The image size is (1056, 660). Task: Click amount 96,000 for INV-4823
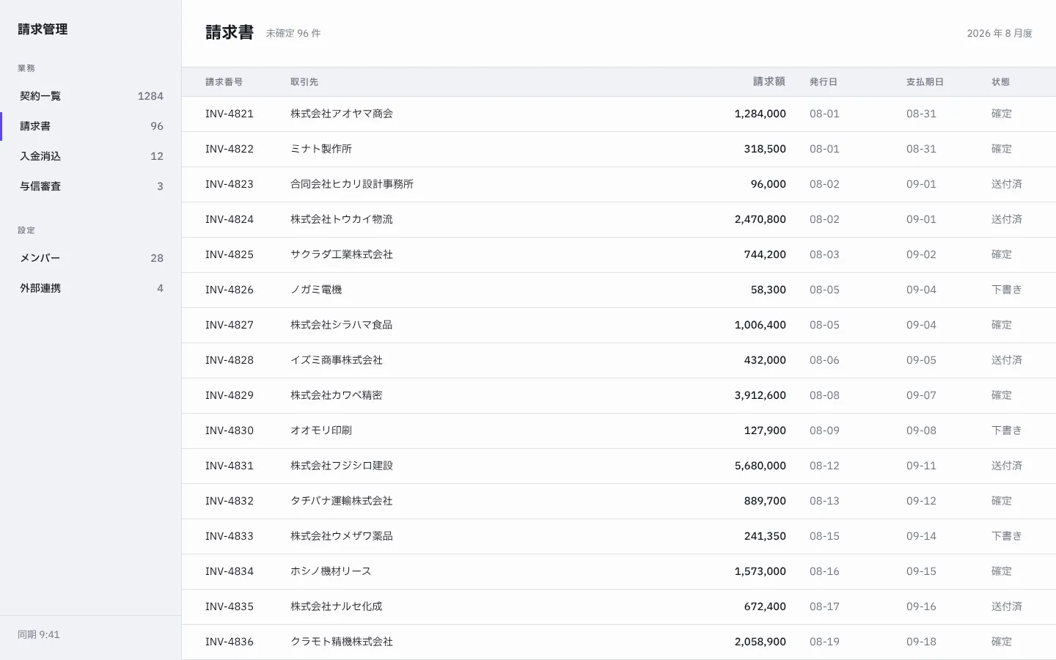pos(768,184)
